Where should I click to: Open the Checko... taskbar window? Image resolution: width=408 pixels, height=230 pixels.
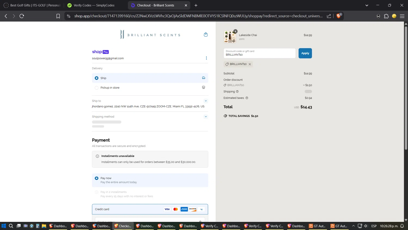pyautogui.click(x=123, y=226)
